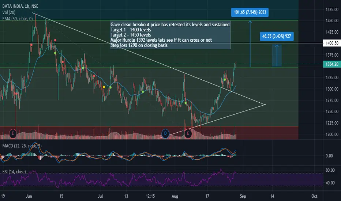Click the 'Target 2 - 1450 levels' note text
This screenshot has width=341, height=201.
pyautogui.click(x=131, y=35)
